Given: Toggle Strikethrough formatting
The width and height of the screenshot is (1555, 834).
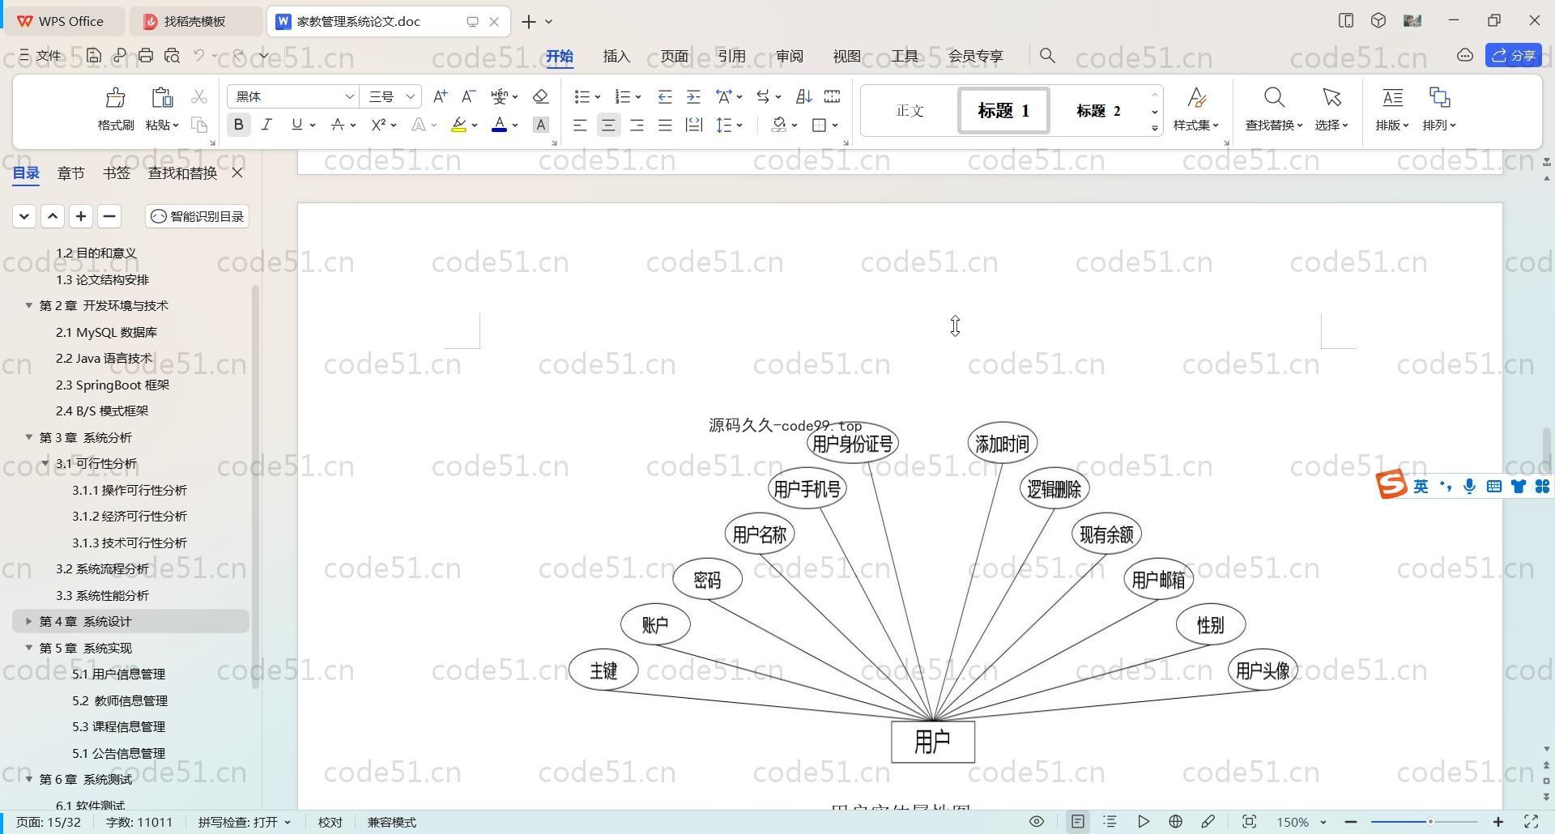Looking at the screenshot, I should point(338,125).
